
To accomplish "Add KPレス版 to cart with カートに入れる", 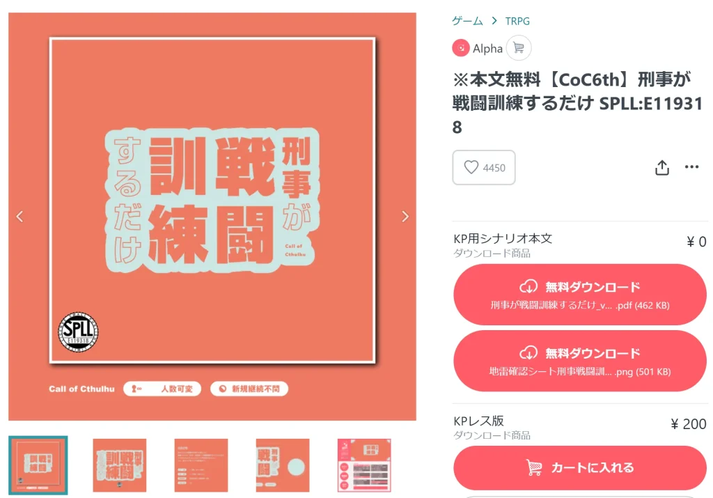I will click(x=580, y=467).
